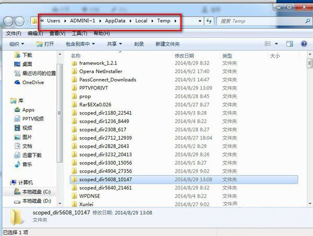Image resolution: width=313 pixels, height=236 pixels.
Task: Open OneDrive in navigation pane
Action: [29, 82]
